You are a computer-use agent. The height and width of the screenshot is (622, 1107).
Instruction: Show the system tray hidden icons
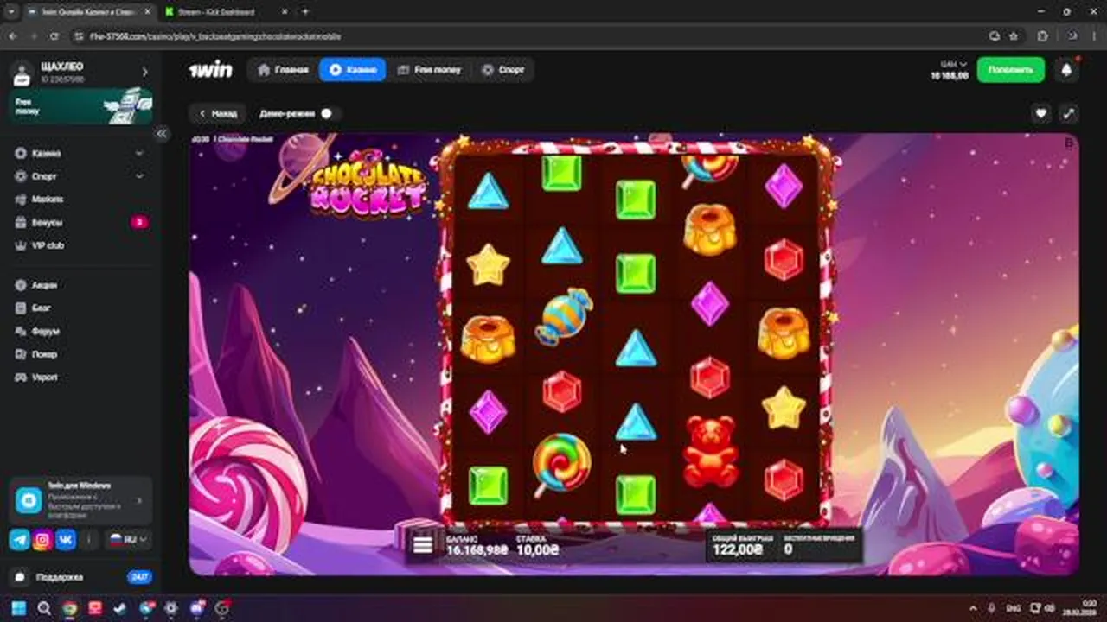click(x=974, y=608)
